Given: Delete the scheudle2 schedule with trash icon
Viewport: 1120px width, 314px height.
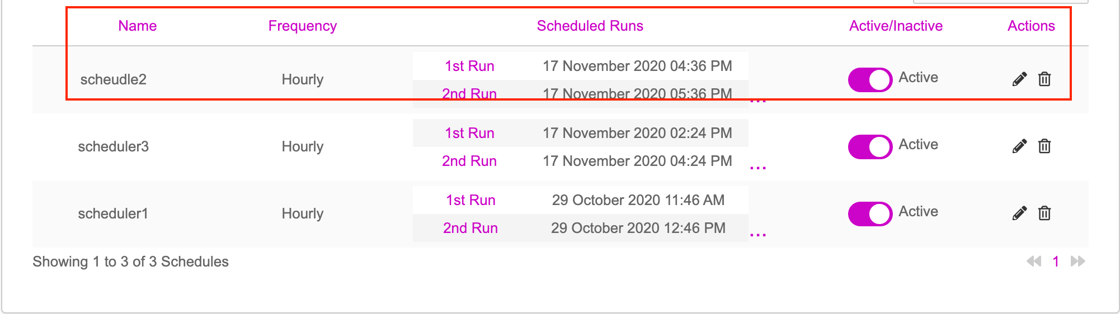Looking at the screenshot, I should pyautogui.click(x=1044, y=79).
